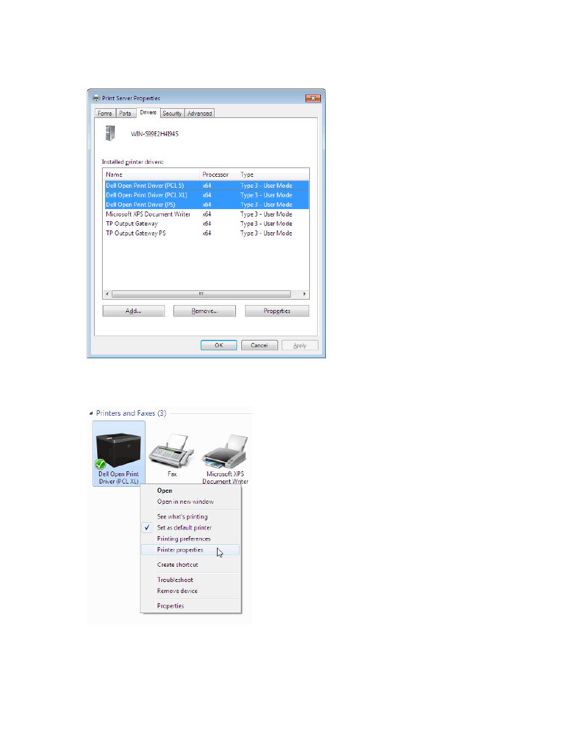This screenshot has height=755, width=583.
Task: Click Type 3 - User Mode for Microsoft XPS
Action: (266, 215)
